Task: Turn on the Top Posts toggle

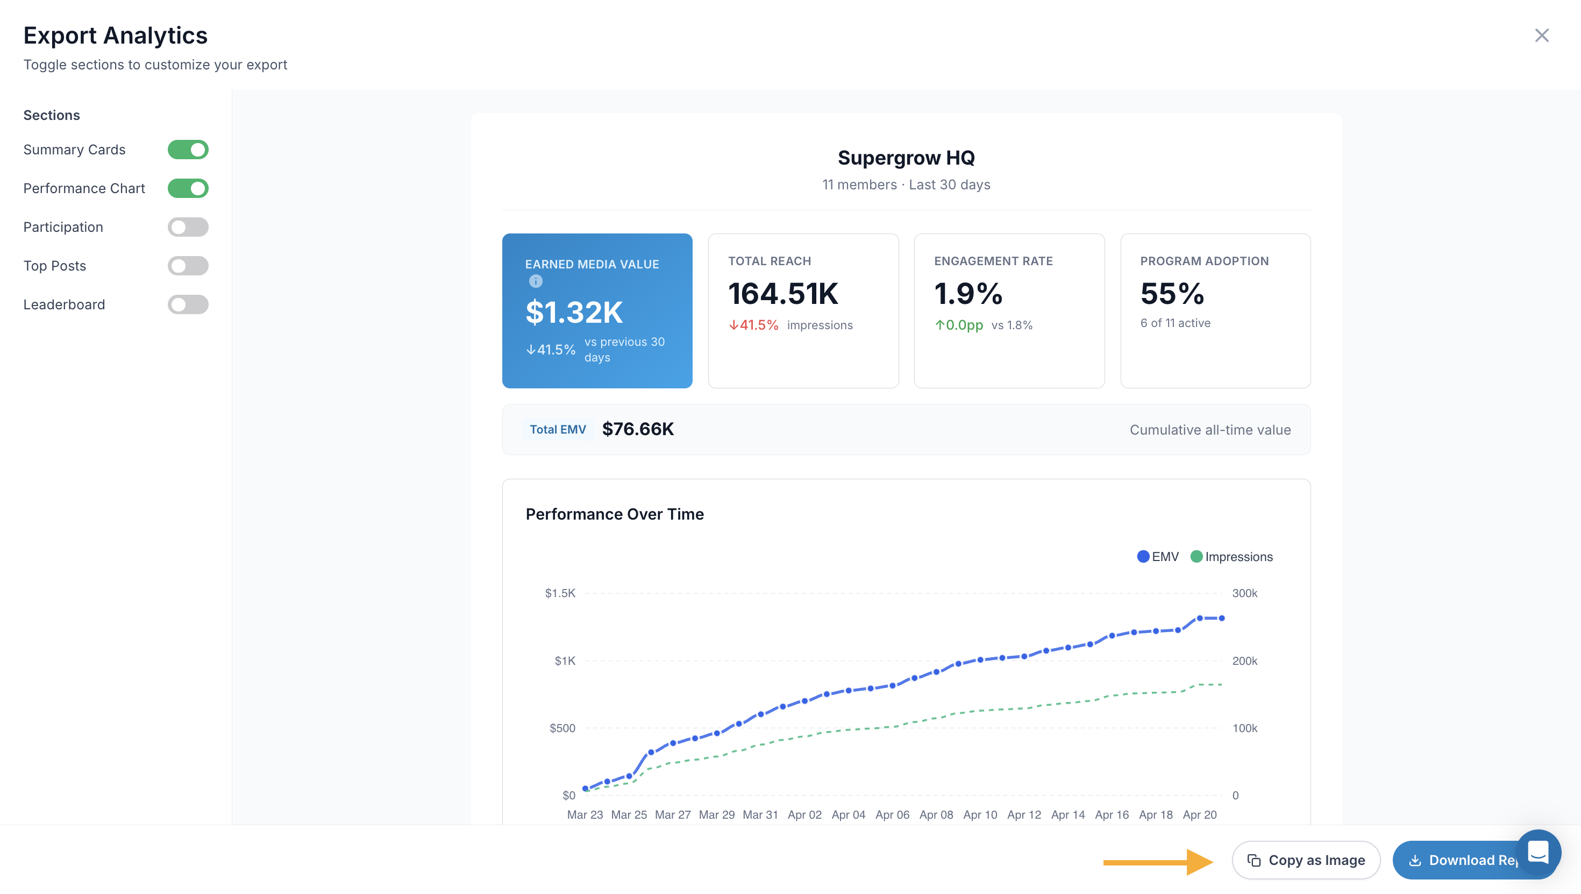Action: point(188,266)
